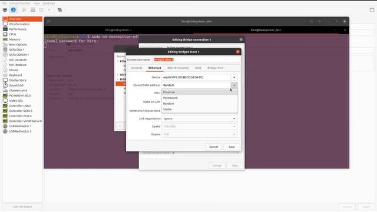Open the Speed dropdown
Image resolution: width=377 pixels, height=212 pixels.
[x=200, y=127]
